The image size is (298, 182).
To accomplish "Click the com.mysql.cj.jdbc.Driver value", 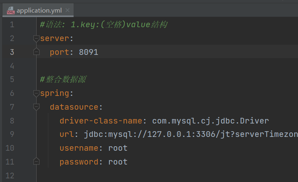I will 211,121.
